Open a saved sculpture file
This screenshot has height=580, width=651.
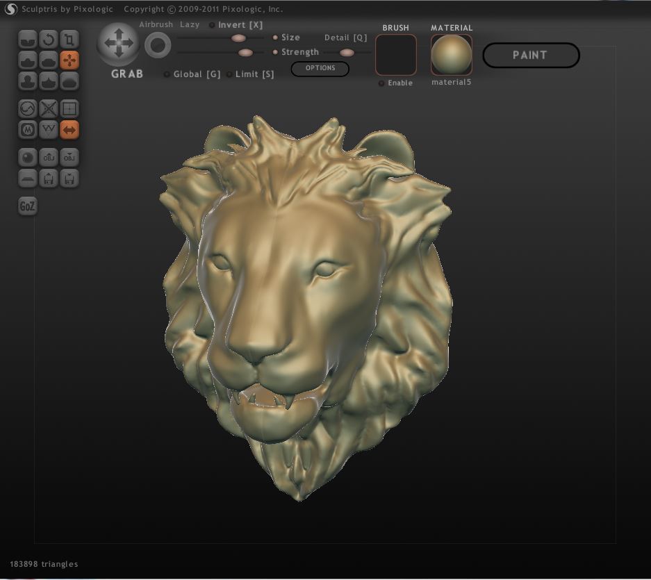point(49,178)
